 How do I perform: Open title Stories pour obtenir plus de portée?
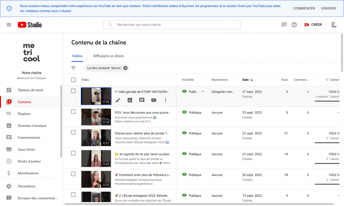(x=142, y=133)
